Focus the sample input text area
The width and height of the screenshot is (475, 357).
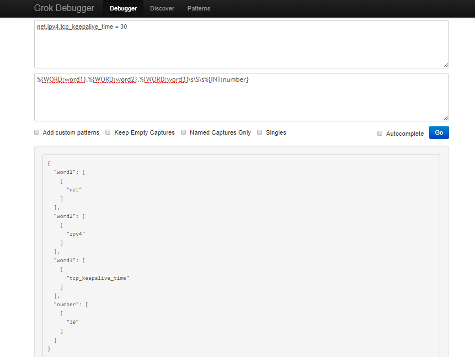click(x=241, y=44)
